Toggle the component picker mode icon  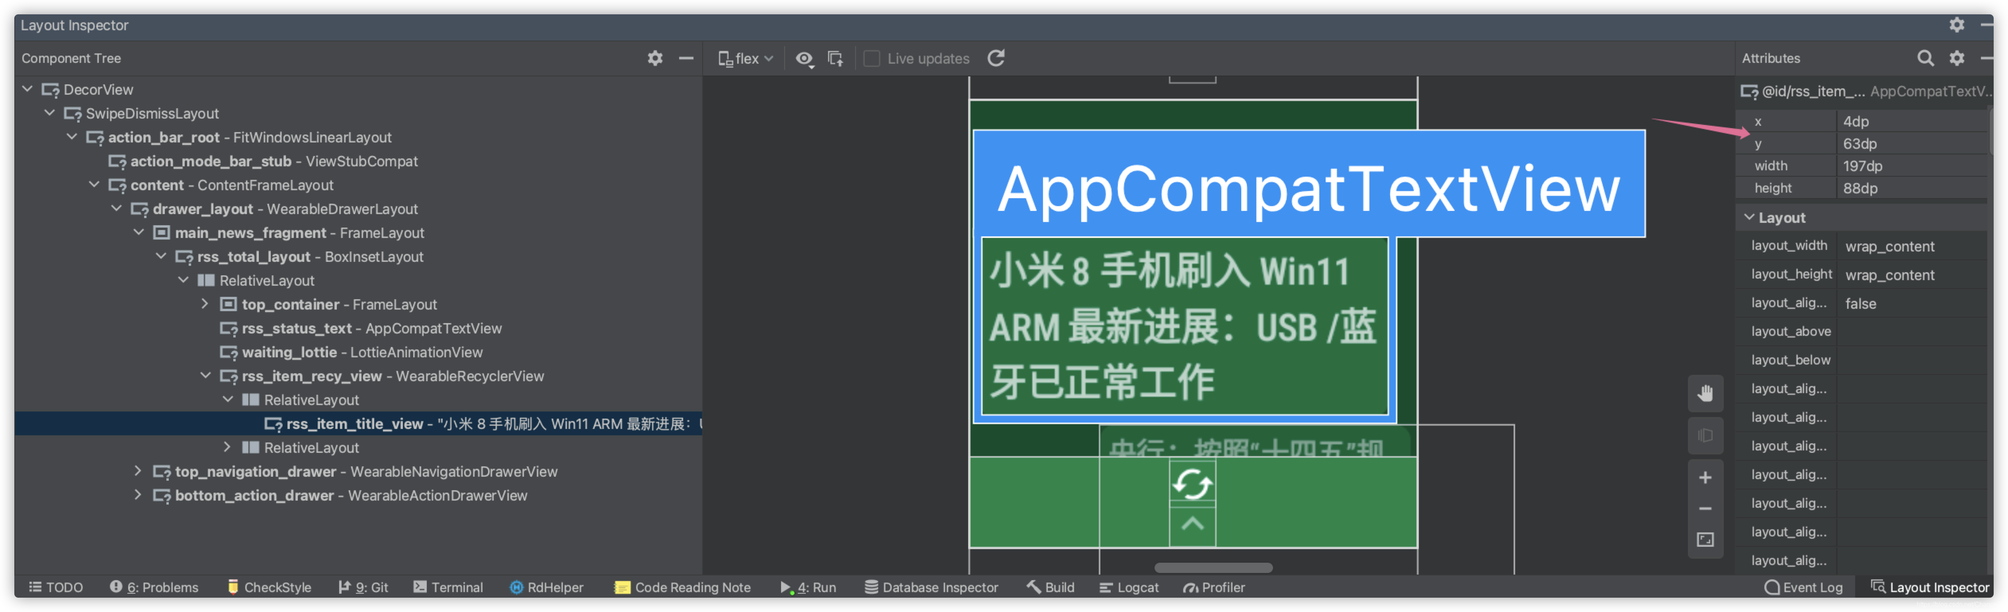(835, 58)
